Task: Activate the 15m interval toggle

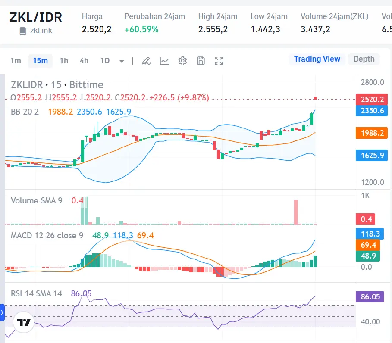Action: pyautogui.click(x=40, y=61)
